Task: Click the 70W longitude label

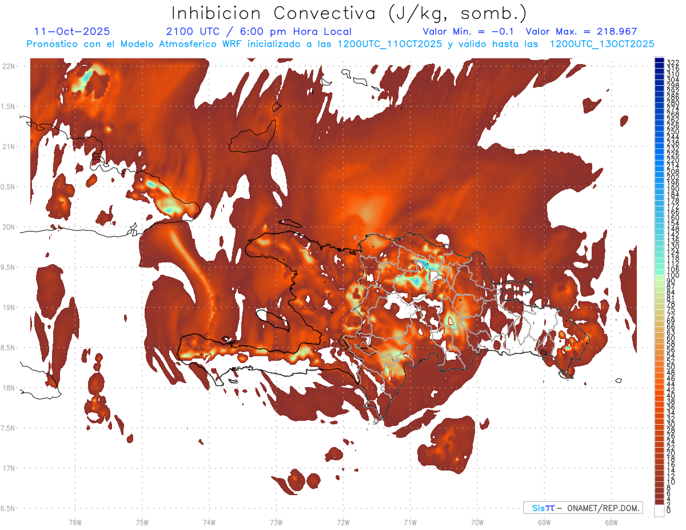Action: (x=477, y=522)
